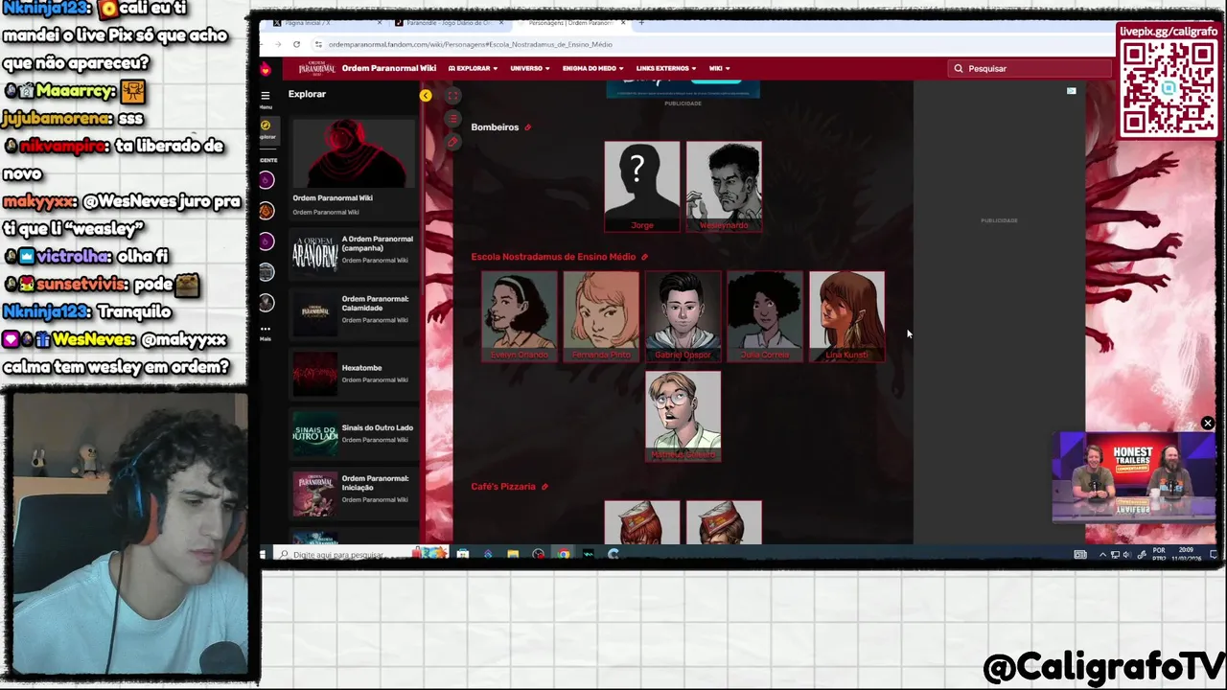Open Lina Kunsti character card
Screen dimensions: 1227x690
pos(846,316)
